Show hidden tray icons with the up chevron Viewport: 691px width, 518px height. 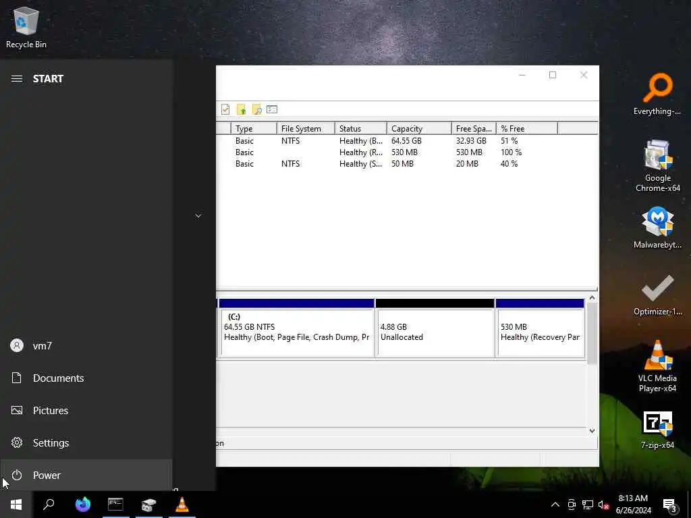click(x=555, y=505)
